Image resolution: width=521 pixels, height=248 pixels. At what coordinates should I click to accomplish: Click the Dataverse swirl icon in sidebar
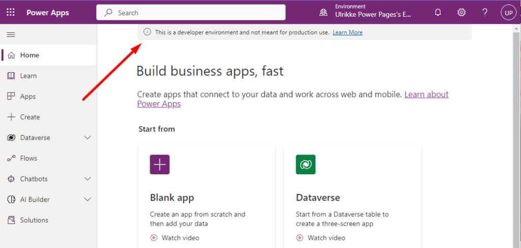[11, 137]
